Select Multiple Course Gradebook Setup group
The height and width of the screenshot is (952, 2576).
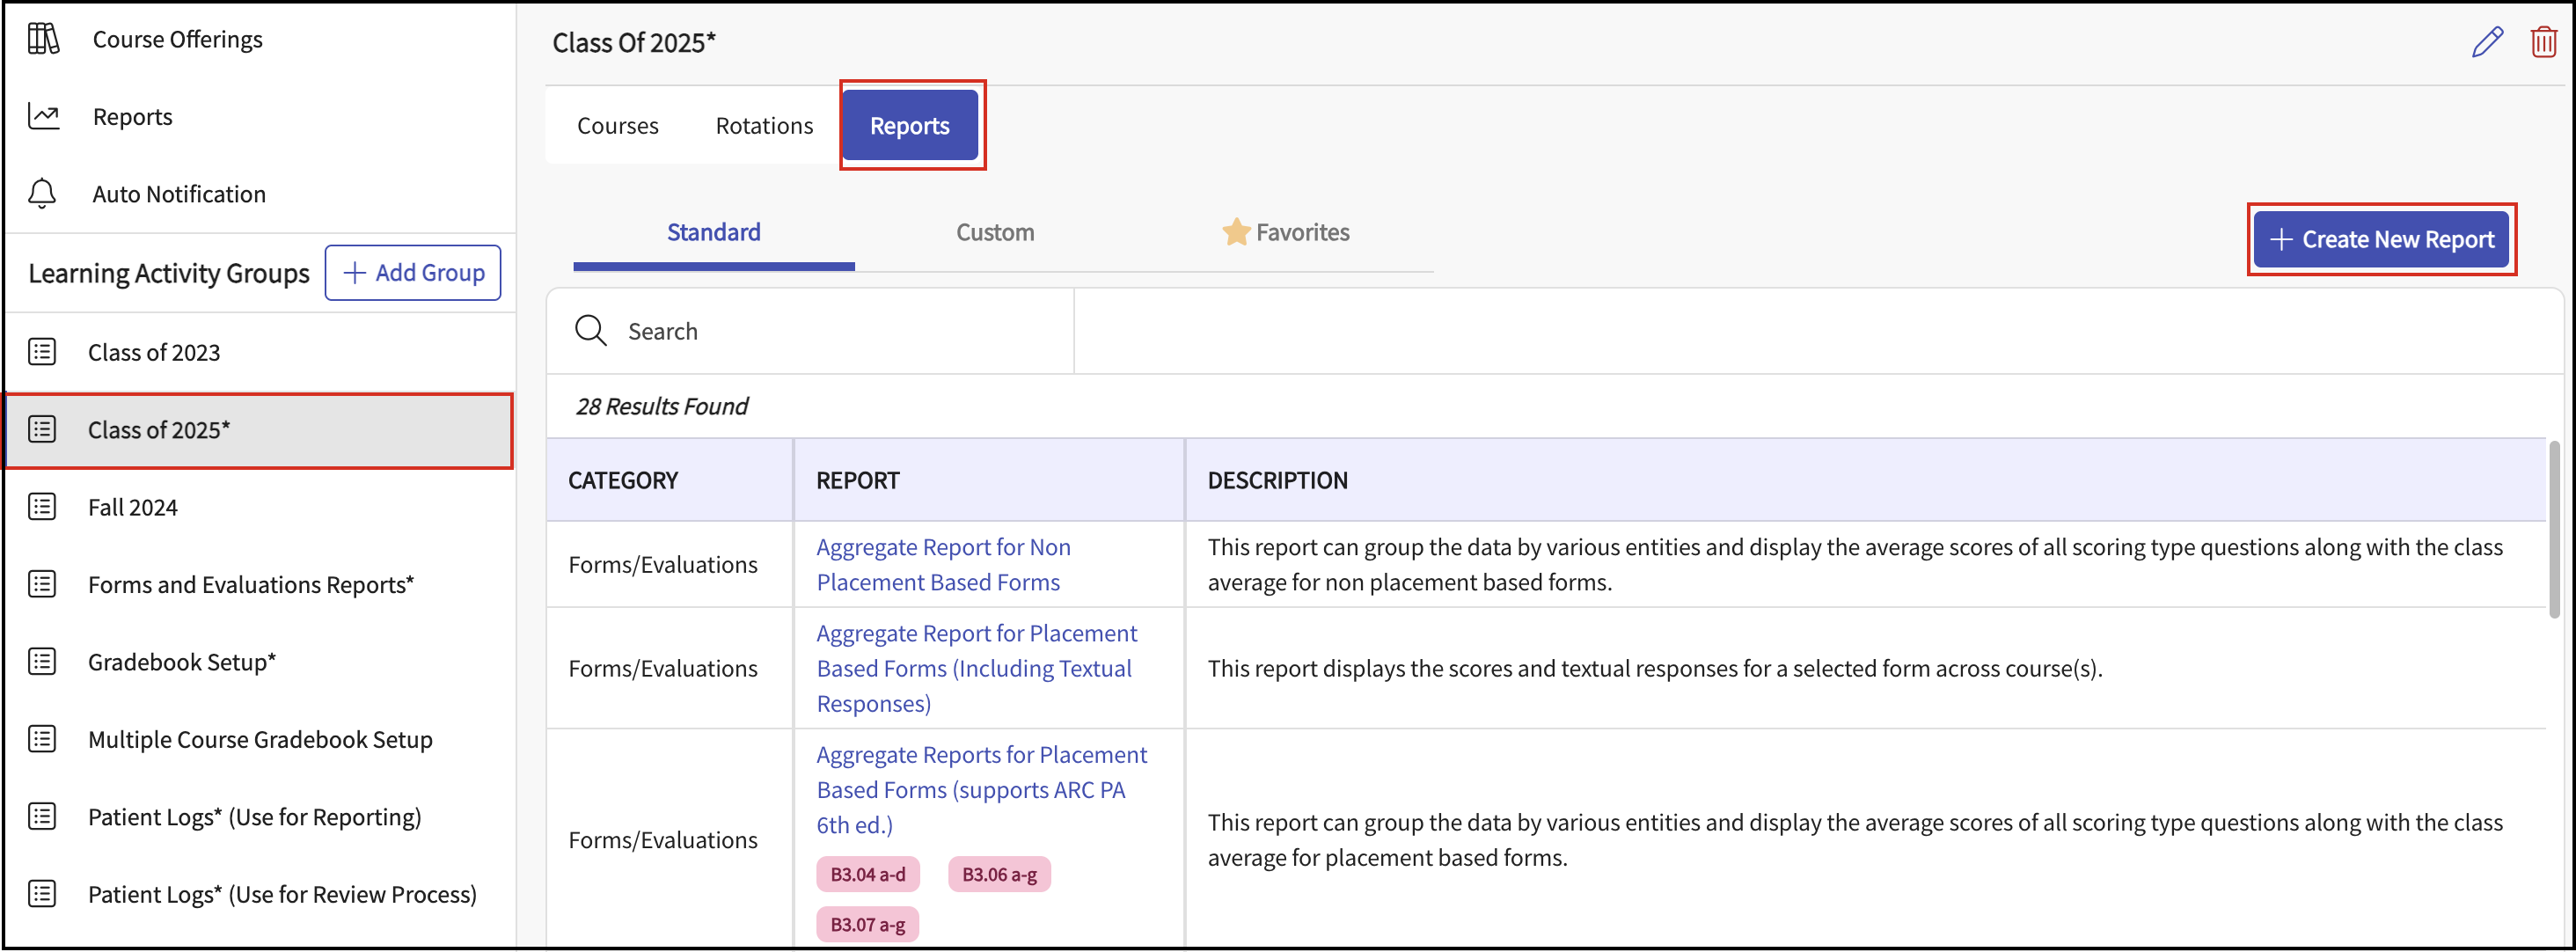click(x=260, y=739)
